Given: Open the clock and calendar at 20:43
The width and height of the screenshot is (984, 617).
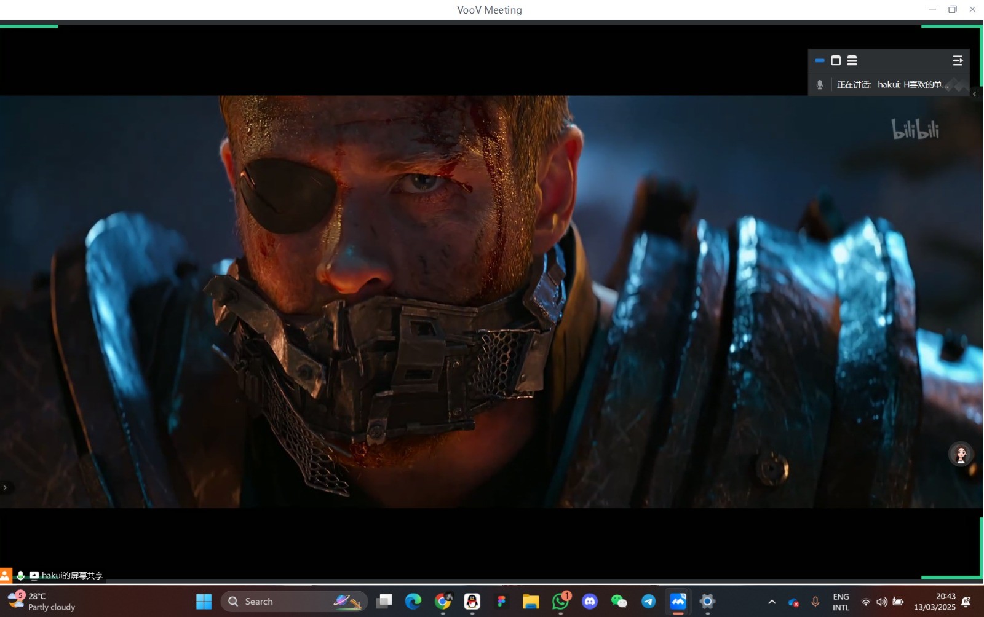Looking at the screenshot, I should click(x=935, y=602).
